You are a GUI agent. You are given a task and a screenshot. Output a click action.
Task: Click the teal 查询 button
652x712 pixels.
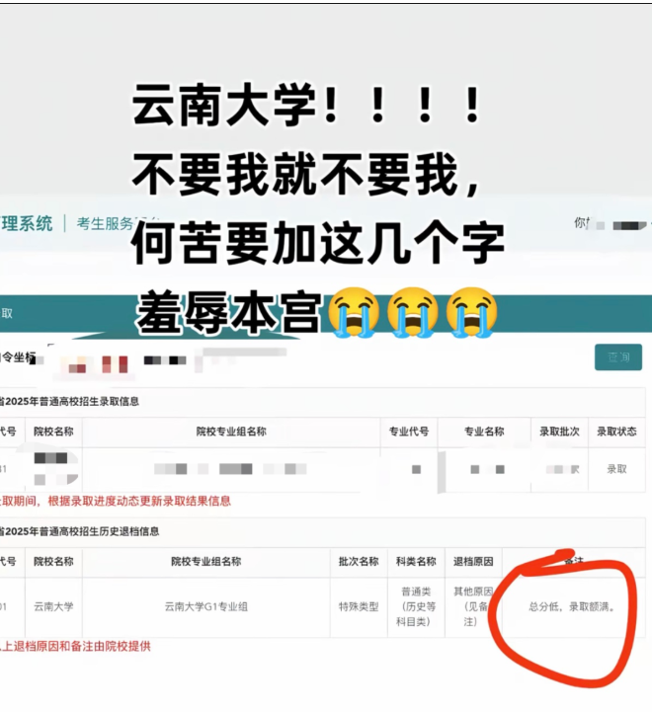tap(618, 356)
